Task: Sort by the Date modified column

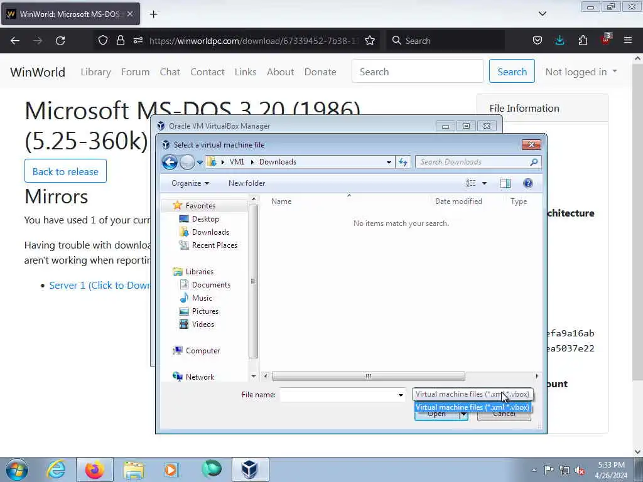Action: point(458,201)
